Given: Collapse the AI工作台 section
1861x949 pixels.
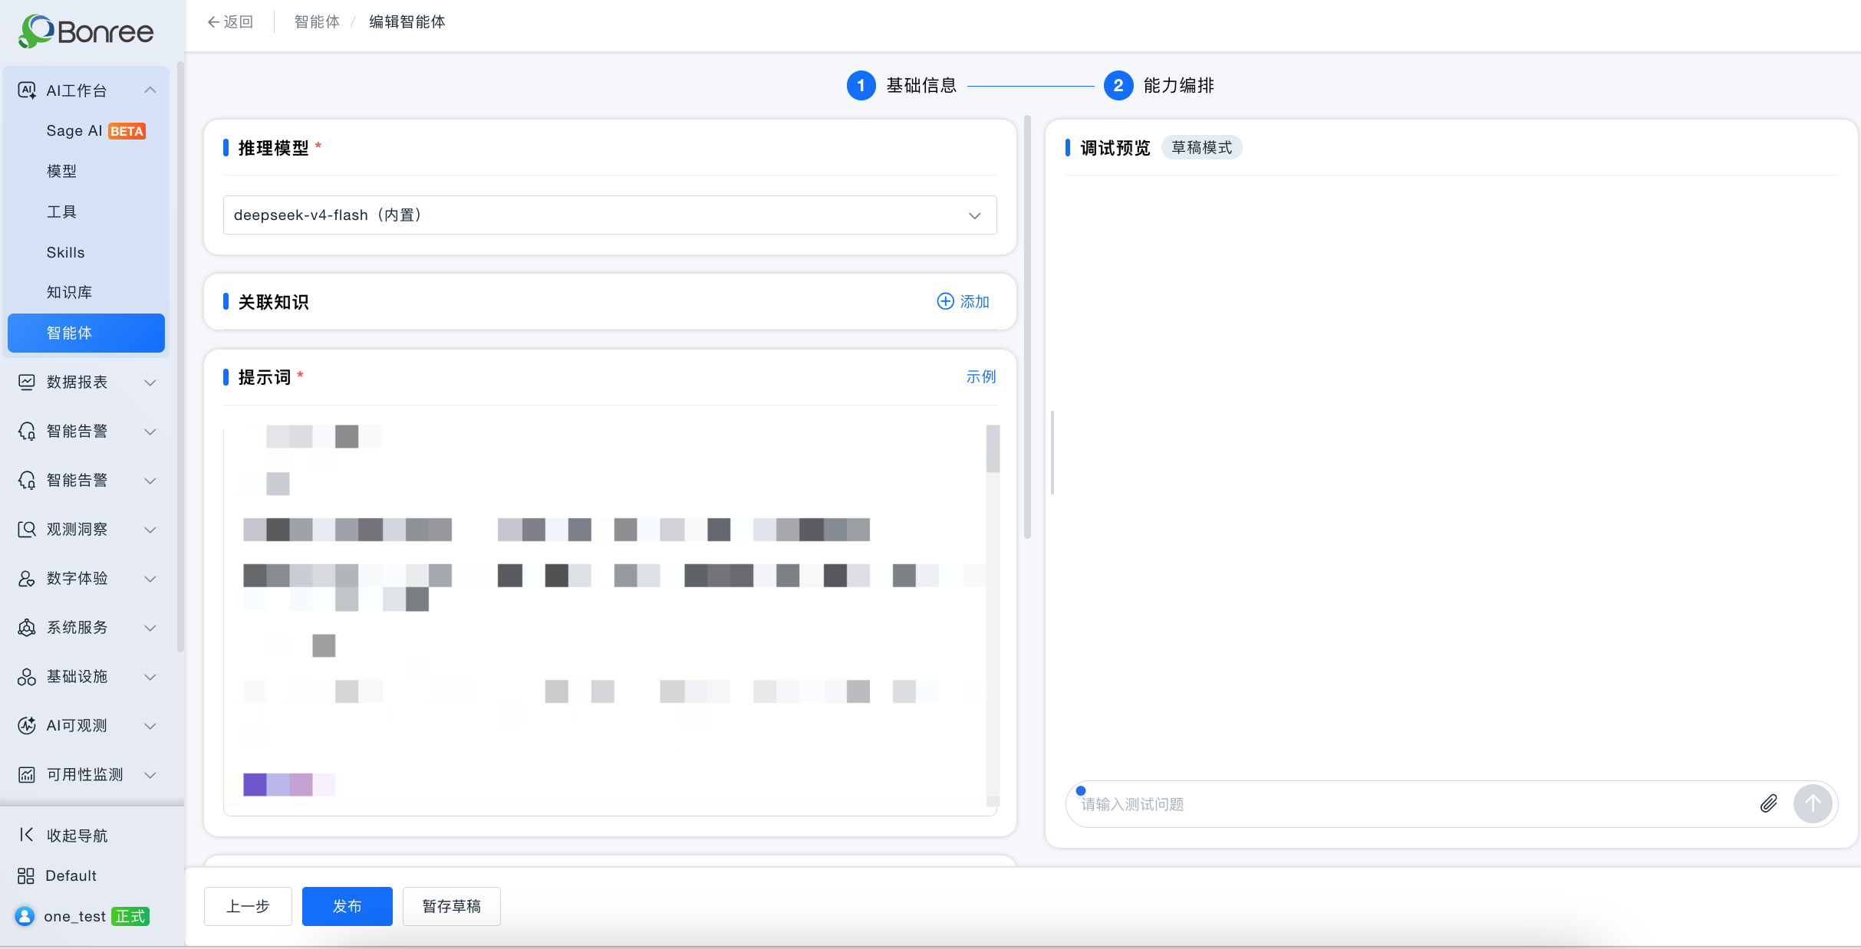Looking at the screenshot, I should (x=150, y=90).
